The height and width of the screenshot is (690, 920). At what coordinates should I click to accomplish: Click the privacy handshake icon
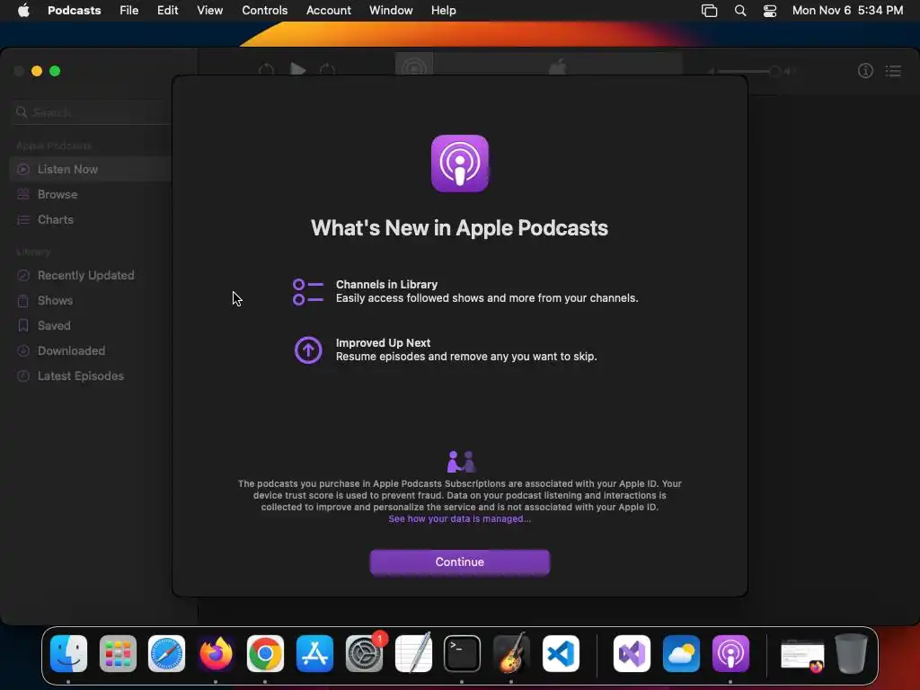(461, 462)
